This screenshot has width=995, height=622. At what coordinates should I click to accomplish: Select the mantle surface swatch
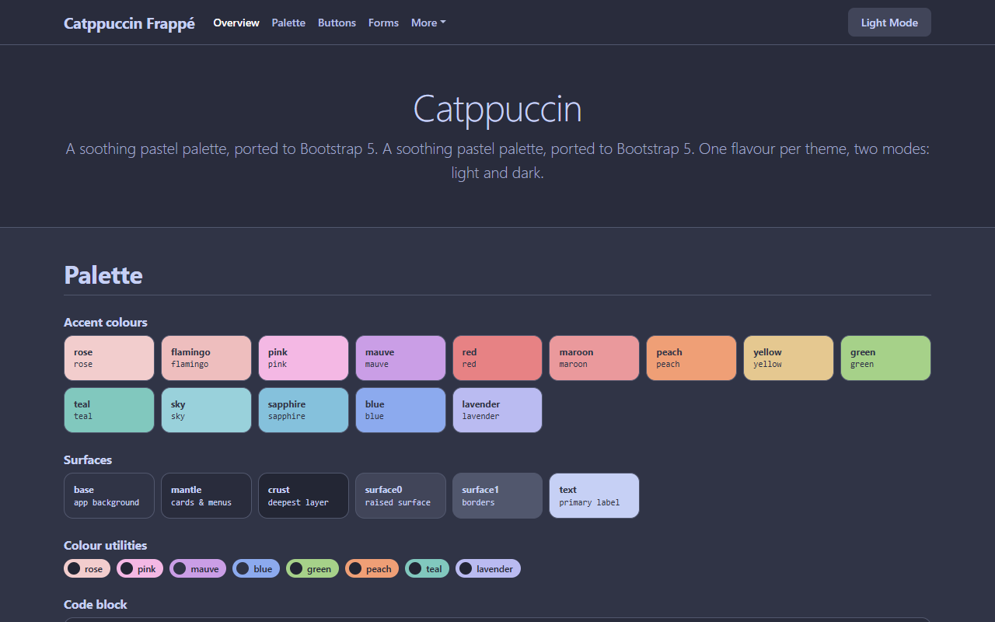click(x=206, y=496)
